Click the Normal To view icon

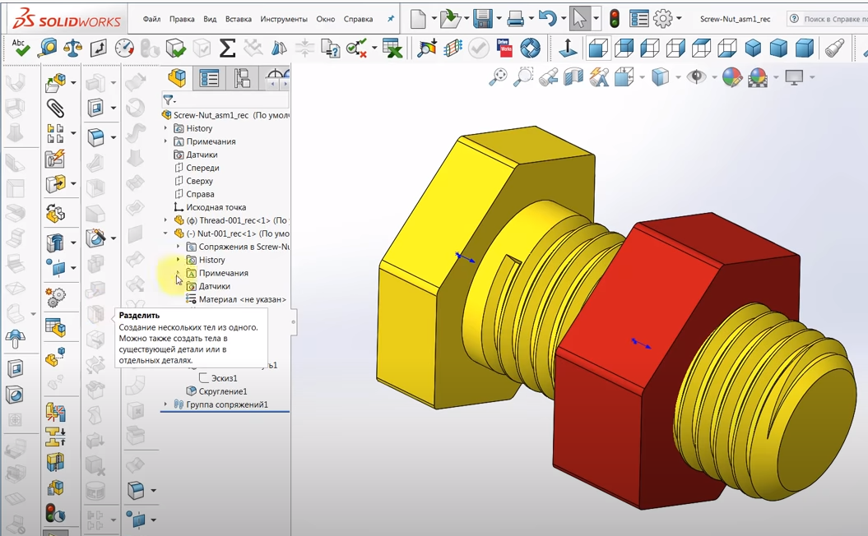[x=568, y=49]
